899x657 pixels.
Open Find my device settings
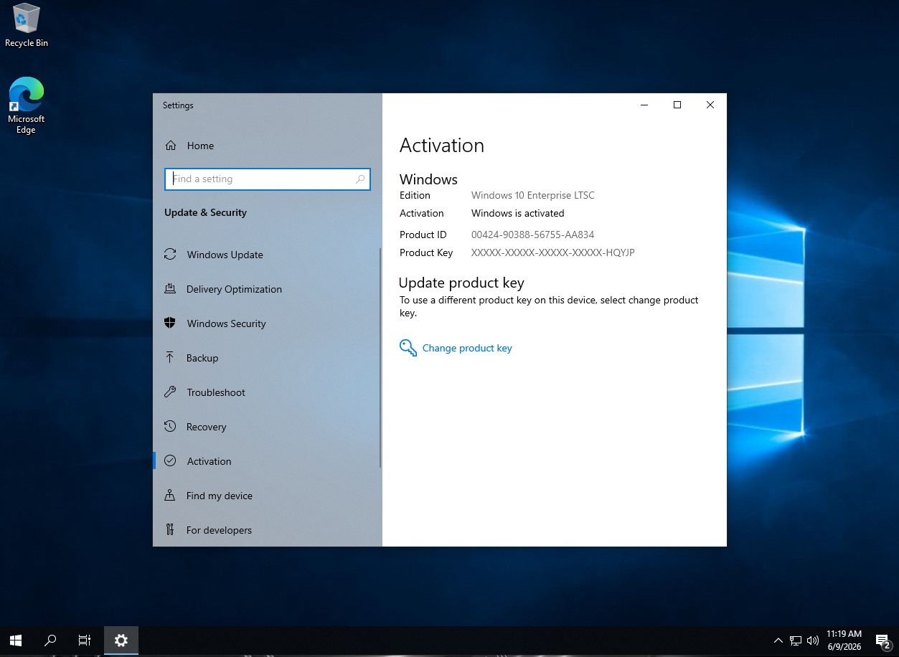point(267,496)
